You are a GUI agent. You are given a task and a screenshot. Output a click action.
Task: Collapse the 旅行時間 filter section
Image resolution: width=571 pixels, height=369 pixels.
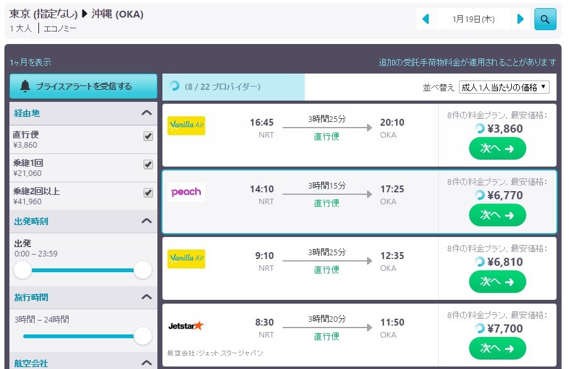click(147, 297)
